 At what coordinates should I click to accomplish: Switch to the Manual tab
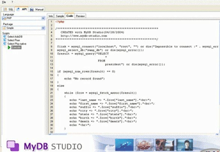click(37, 10)
